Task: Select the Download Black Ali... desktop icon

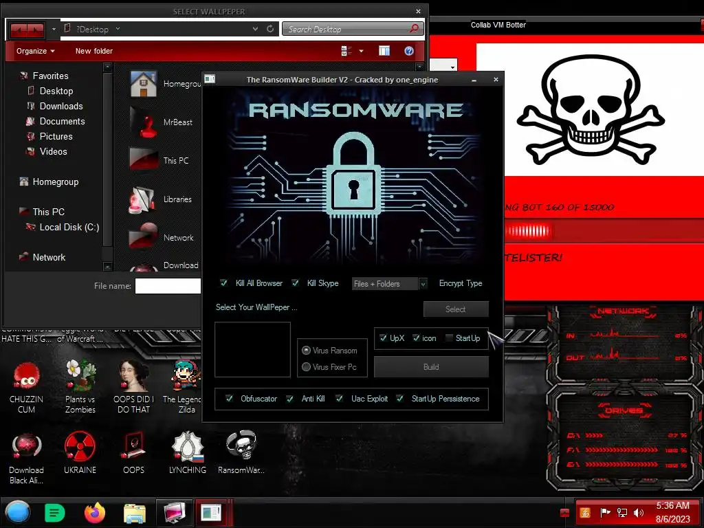Action: (27, 458)
